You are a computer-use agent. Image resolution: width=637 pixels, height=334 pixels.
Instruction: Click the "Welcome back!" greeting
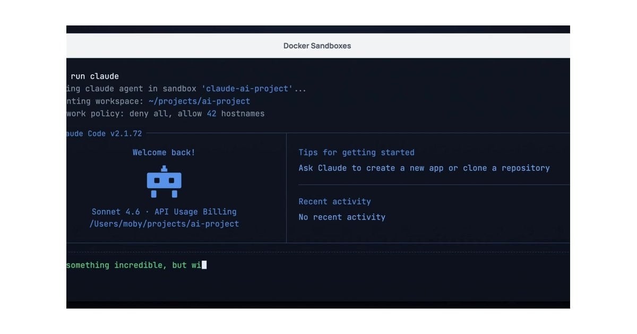(164, 152)
